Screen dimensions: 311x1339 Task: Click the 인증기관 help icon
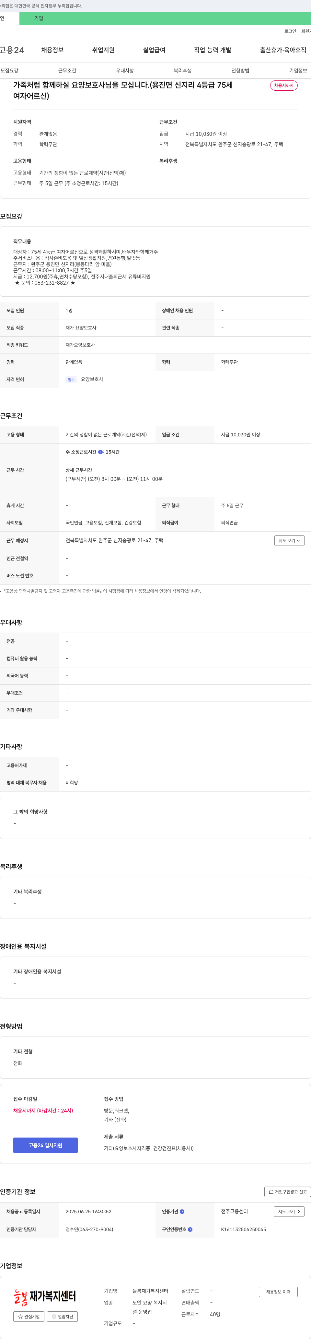[x=182, y=1212]
